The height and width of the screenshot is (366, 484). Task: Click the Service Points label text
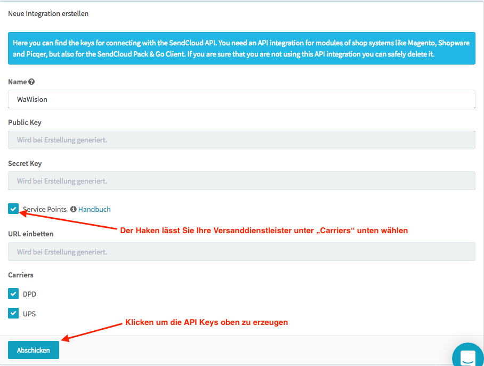pyautogui.click(x=45, y=210)
